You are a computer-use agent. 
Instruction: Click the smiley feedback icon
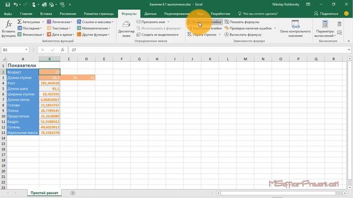tap(346, 13)
